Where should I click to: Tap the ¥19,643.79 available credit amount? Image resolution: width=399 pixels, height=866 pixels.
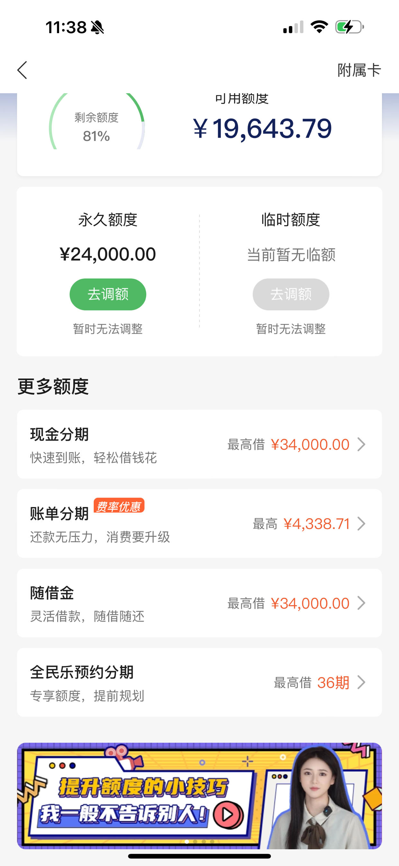point(262,128)
